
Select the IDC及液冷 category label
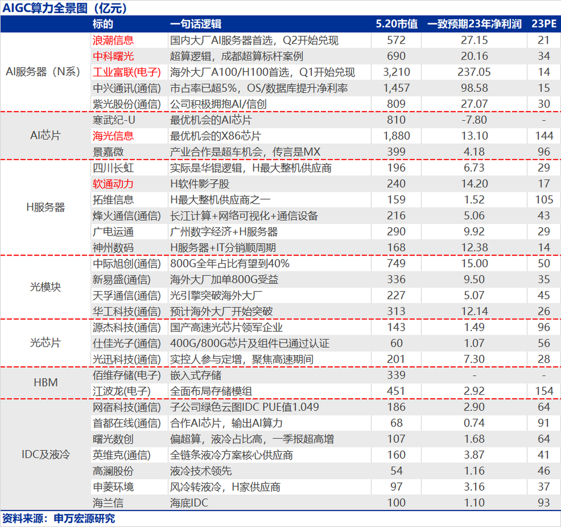[x=45, y=455]
